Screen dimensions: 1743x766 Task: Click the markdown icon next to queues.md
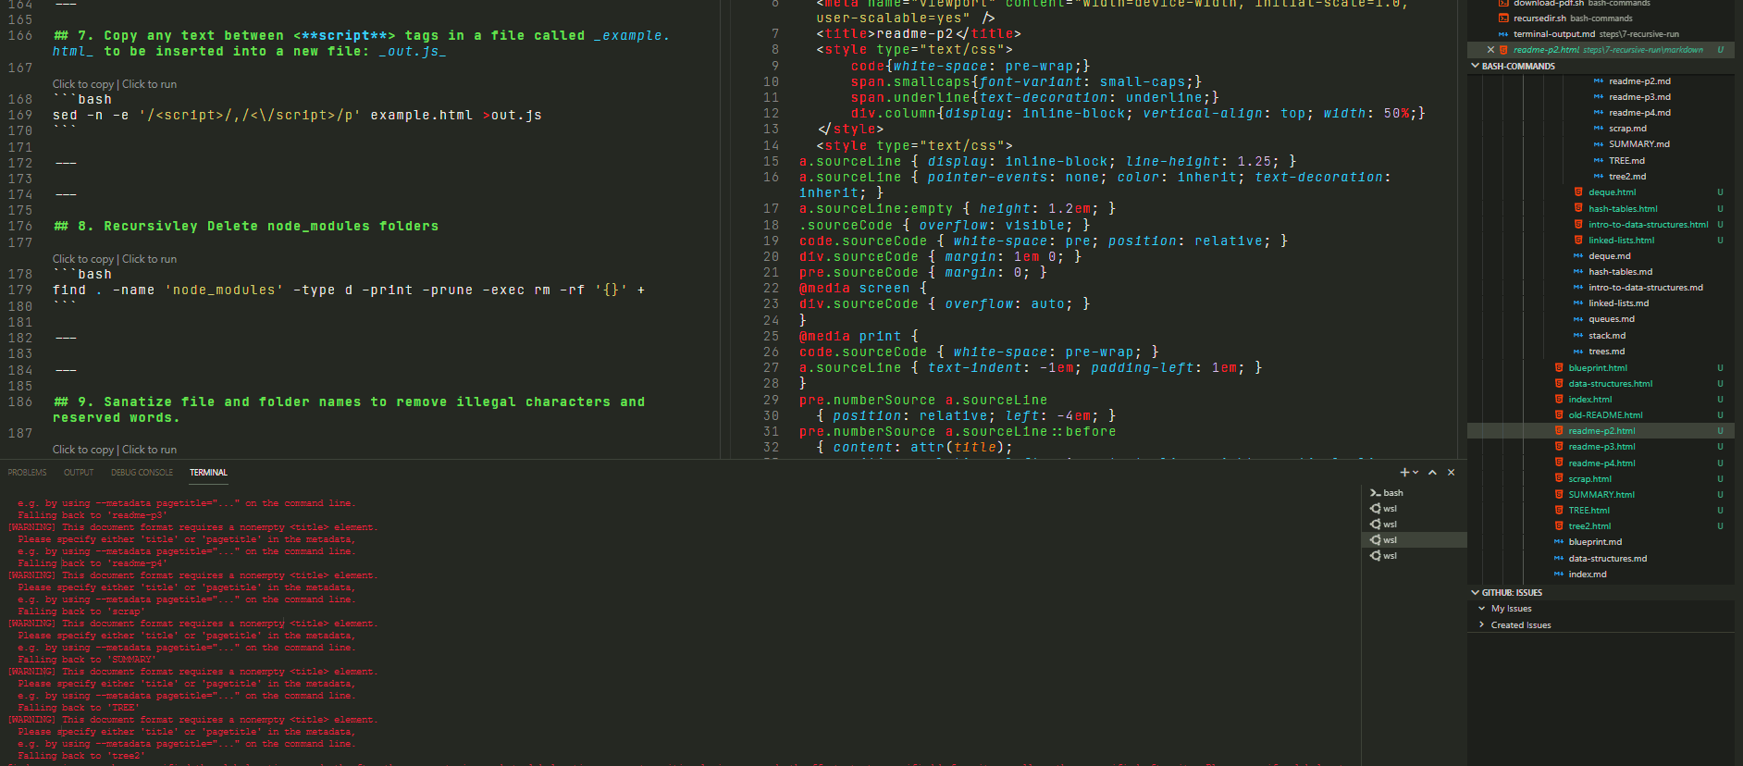pyautogui.click(x=1578, y=319)
